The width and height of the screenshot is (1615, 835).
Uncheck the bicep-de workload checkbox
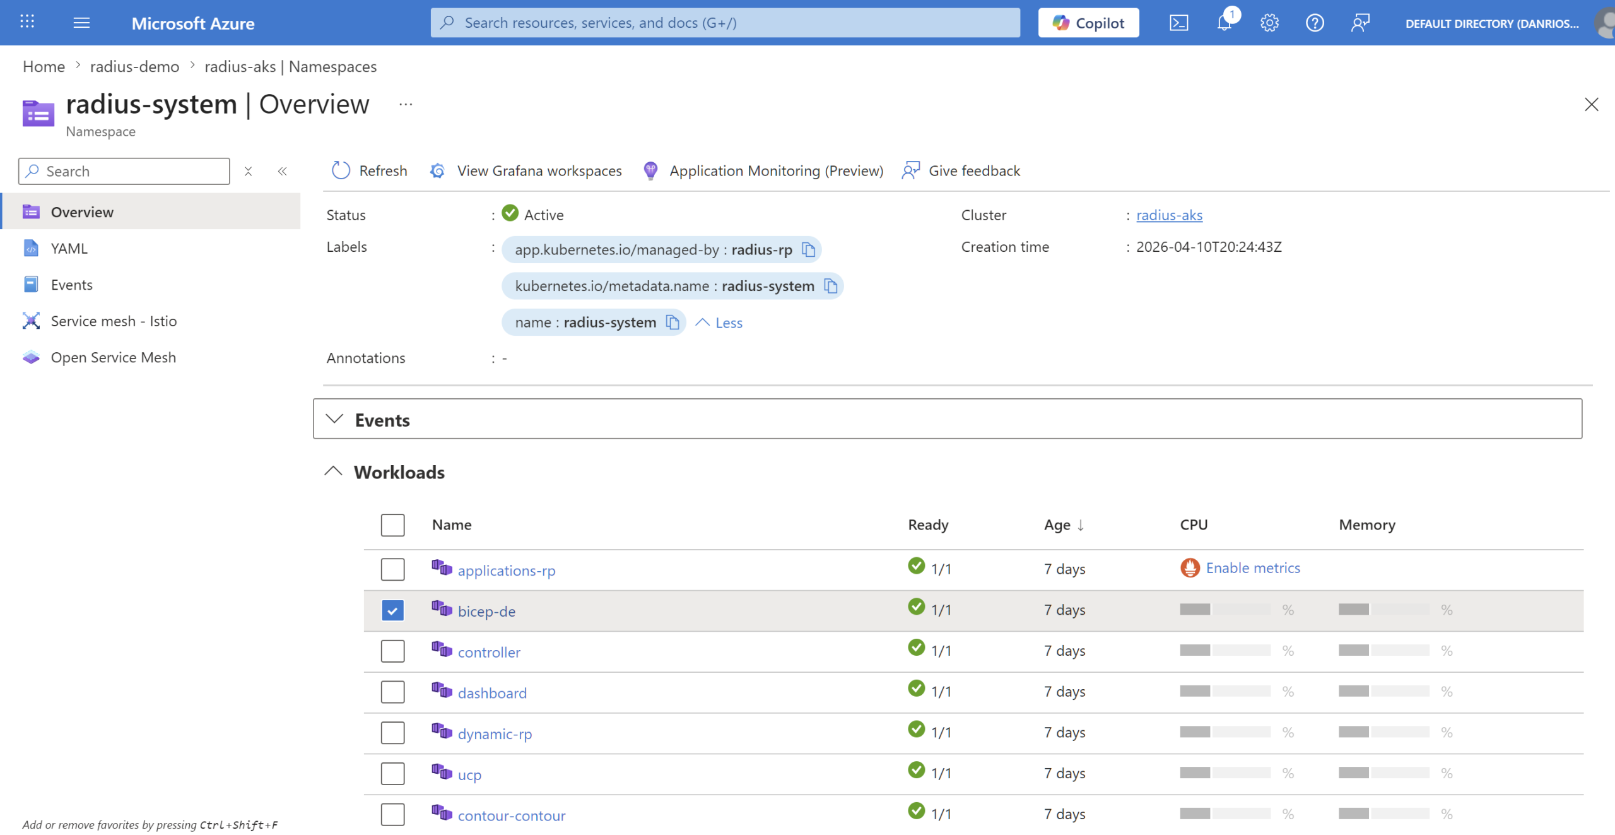[x=392, y=610]
